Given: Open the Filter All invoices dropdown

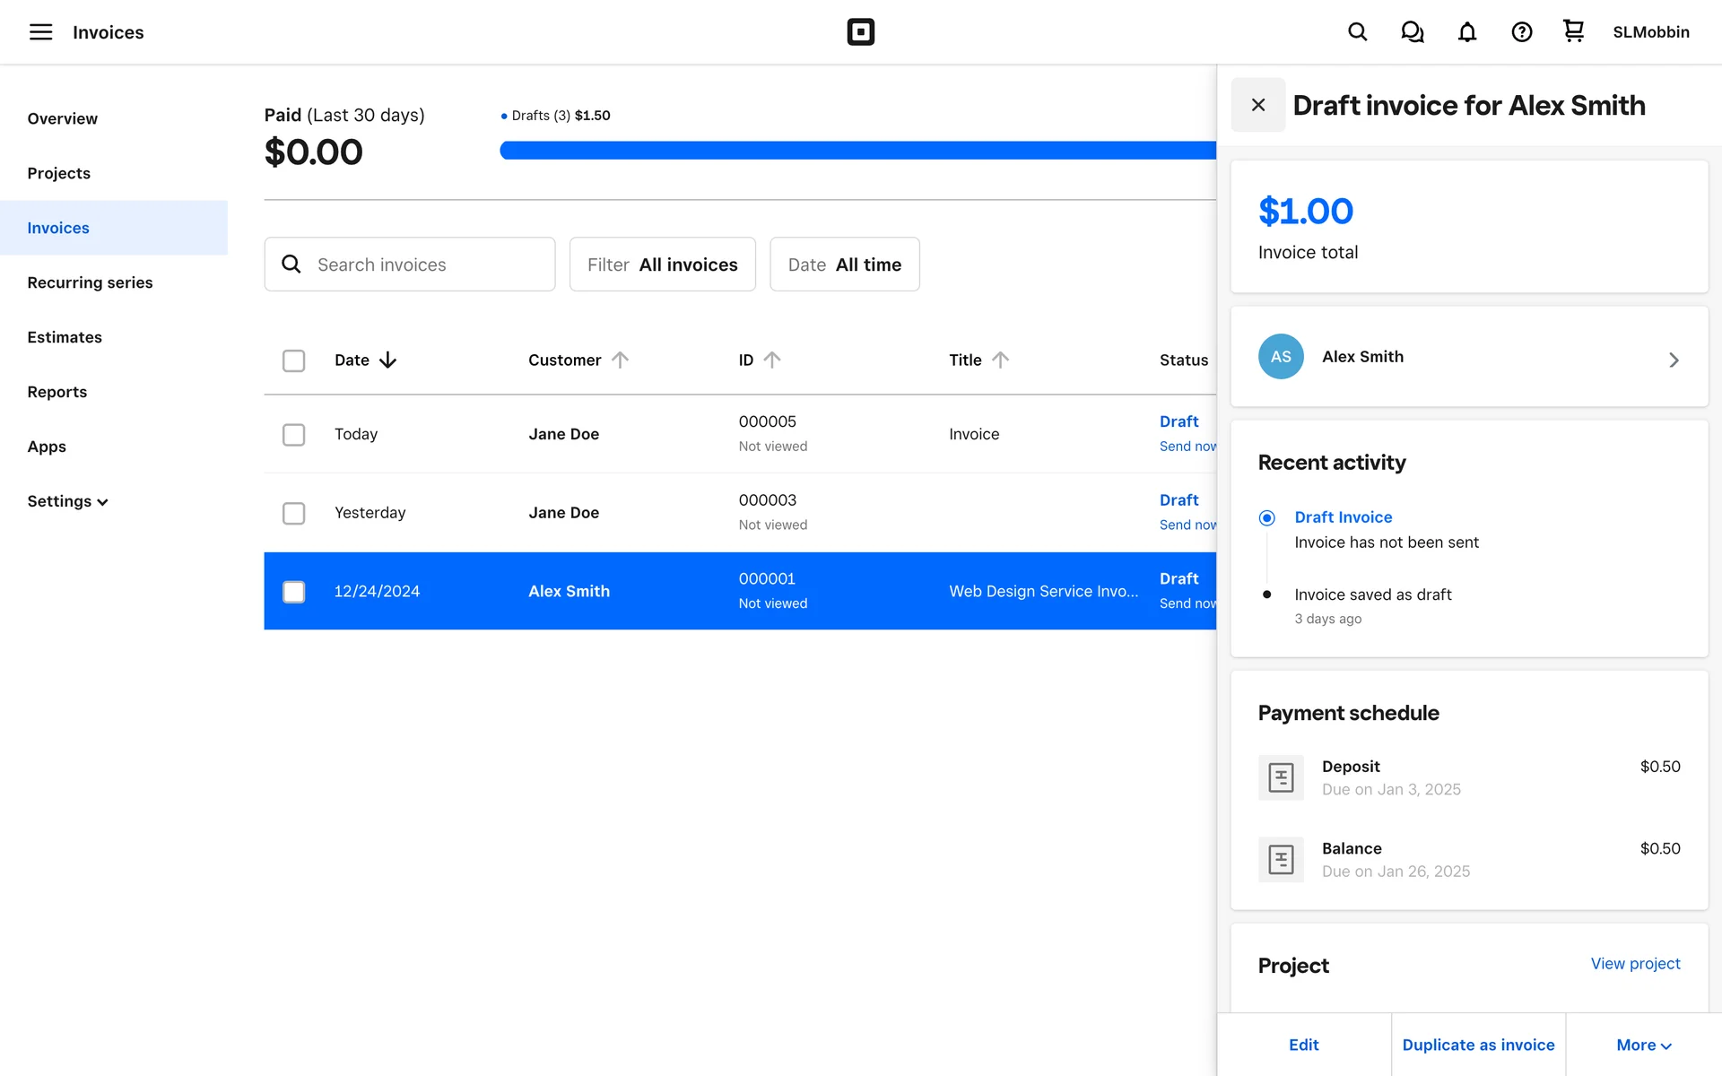Looking at the screenshot, I should (x=662, y=265).
